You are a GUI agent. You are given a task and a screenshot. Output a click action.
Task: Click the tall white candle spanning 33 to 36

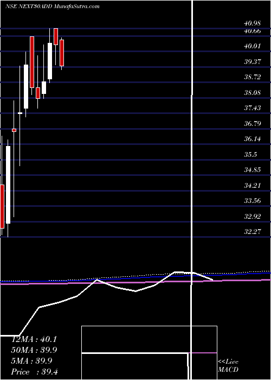coord(8,185)
